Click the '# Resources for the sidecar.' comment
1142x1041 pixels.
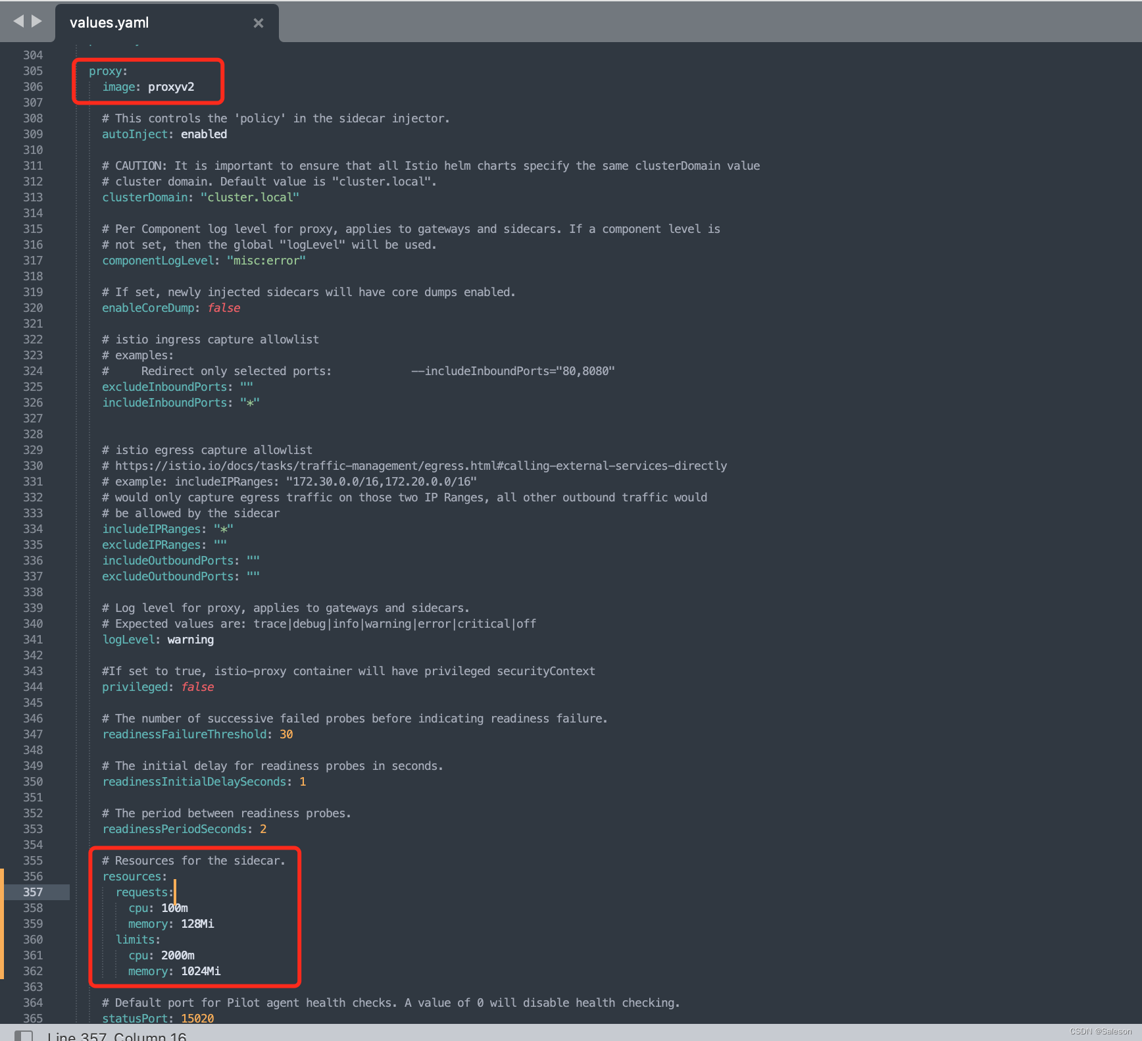193,861
